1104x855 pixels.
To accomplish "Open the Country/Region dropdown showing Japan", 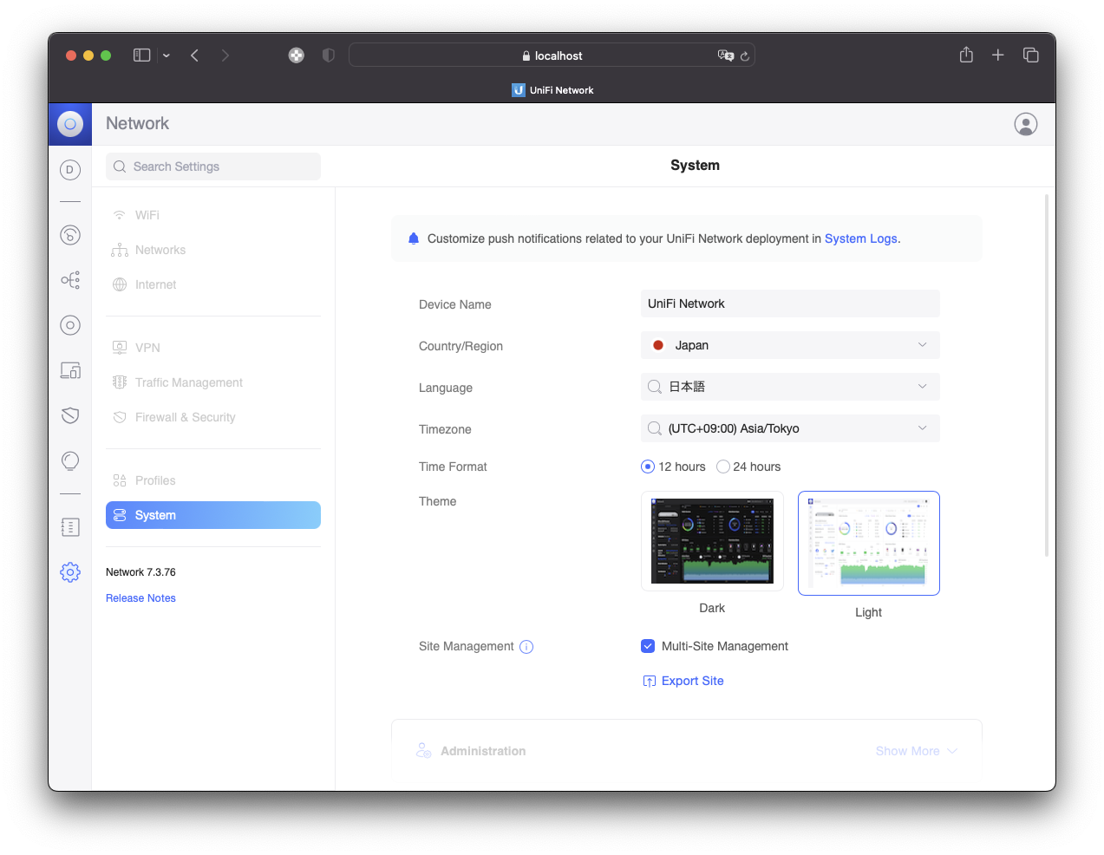I will [790, 345].
